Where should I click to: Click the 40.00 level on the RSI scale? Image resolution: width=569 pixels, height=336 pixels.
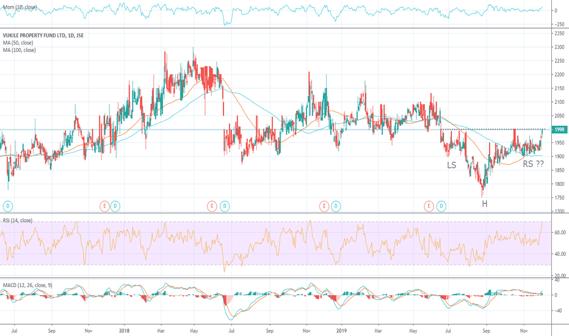pos(560,254)
